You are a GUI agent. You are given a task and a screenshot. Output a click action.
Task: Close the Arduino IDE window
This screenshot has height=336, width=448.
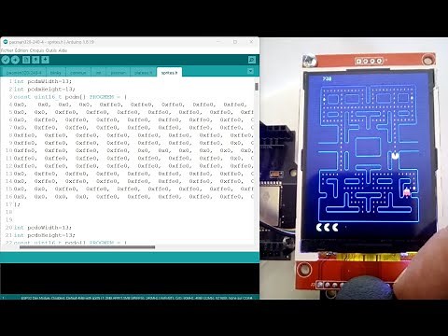pyautogui.click(x=251, y=42)
